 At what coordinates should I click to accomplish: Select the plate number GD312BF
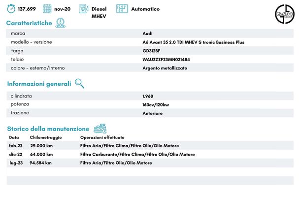151,51
